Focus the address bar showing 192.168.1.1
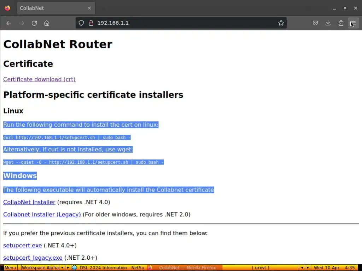Viewport: 362px width, 271px height. click(181, 23)
